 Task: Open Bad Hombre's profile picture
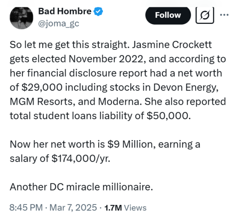tap(21, 18)
